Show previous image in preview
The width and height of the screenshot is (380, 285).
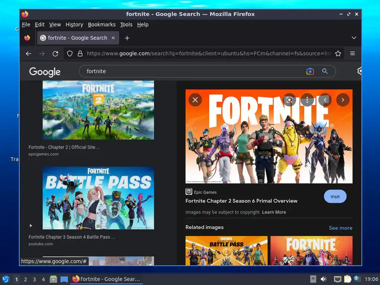point(325,100)
